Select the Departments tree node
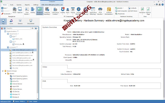 pos(13,34)
